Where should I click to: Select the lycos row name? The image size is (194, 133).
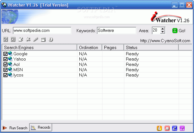(x=18, y=75)
